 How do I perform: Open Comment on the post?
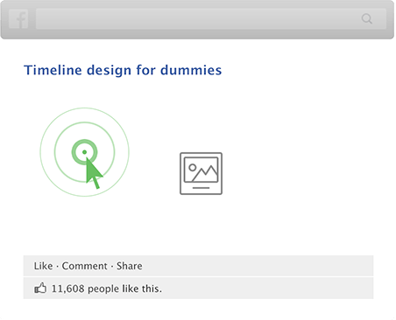coord(85,266)
